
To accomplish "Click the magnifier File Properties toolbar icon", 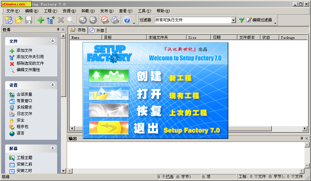I will tap(71, 20).
